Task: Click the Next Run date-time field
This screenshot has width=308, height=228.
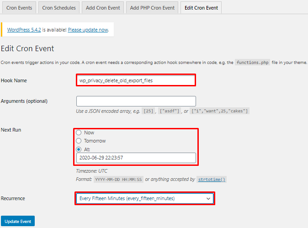Action: [x=136, y=158]
